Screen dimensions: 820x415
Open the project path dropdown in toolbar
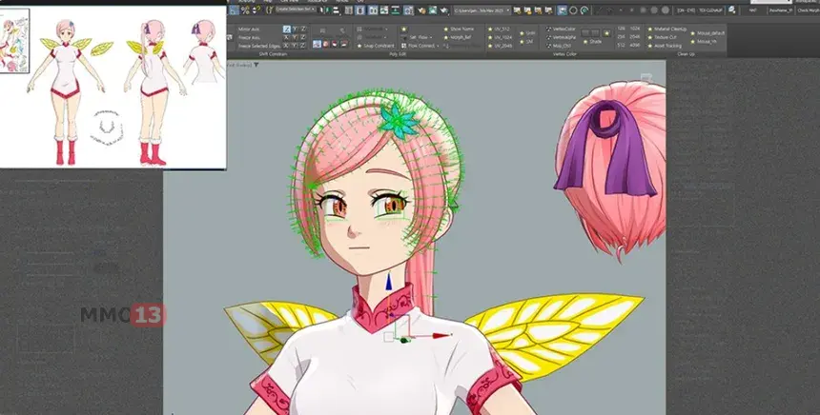tap(482, 10)
